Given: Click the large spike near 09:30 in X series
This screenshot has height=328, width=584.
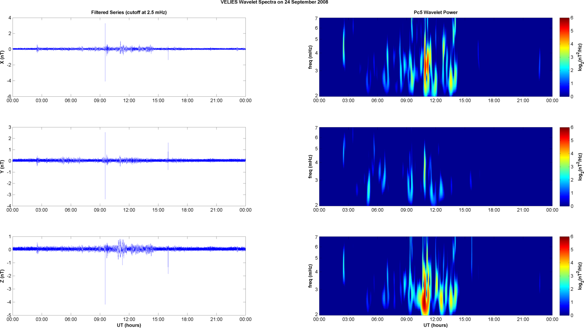Looking at the screenshot, I should 105,52.
